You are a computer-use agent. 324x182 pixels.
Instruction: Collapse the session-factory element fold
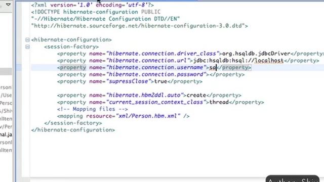click(27, 47)
